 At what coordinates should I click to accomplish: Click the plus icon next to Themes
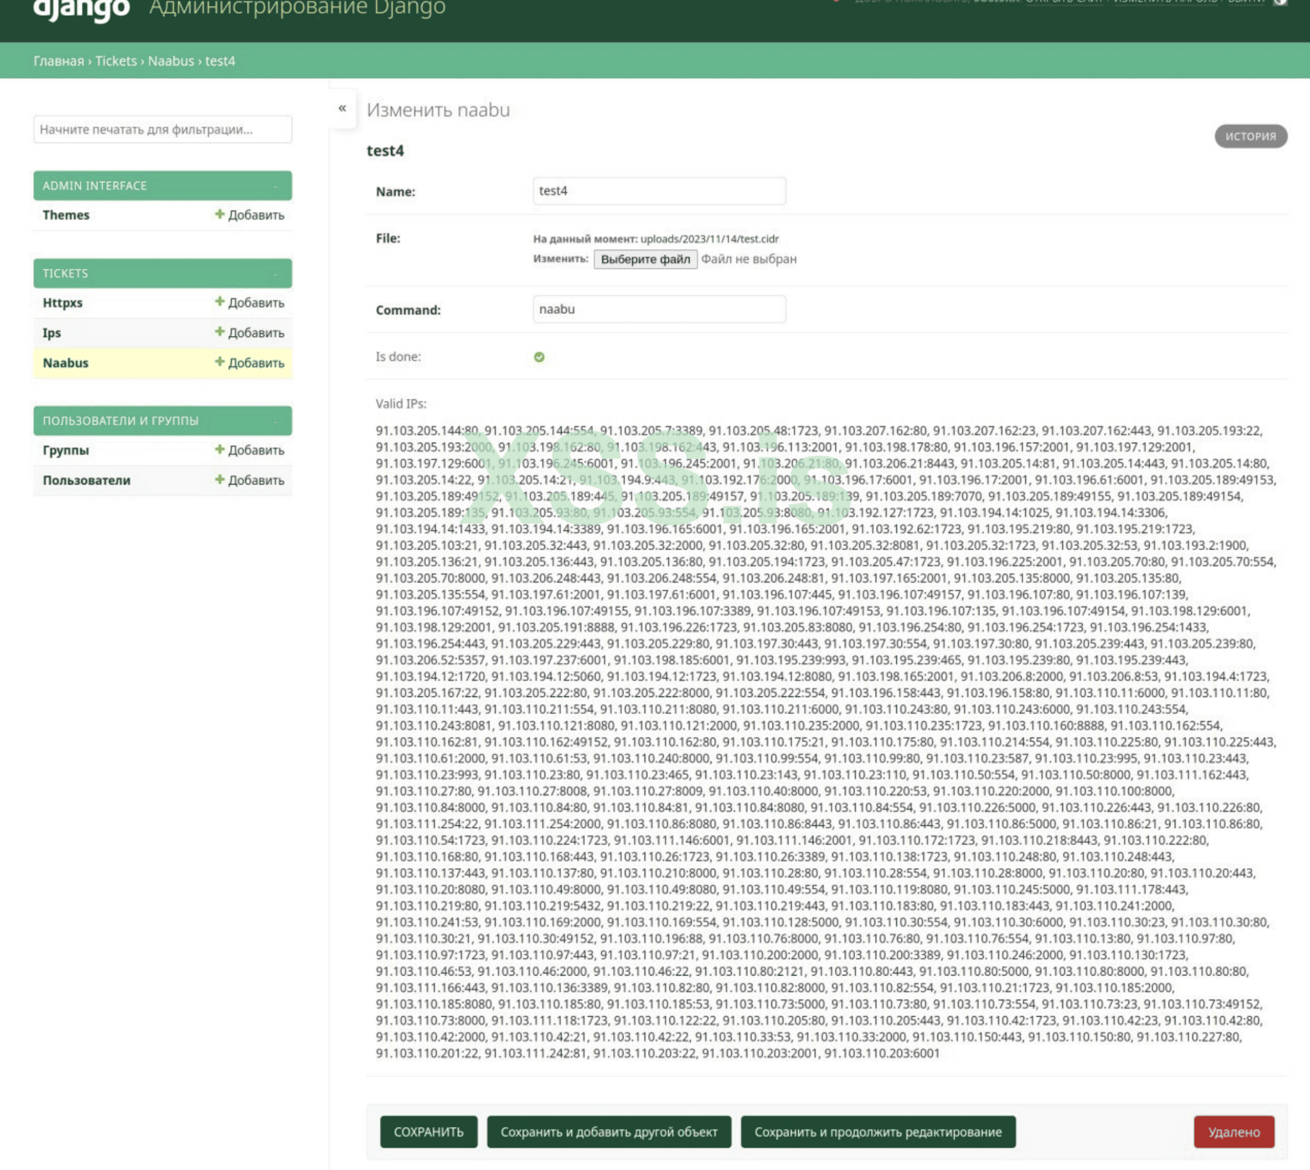(x=220, y=214)
